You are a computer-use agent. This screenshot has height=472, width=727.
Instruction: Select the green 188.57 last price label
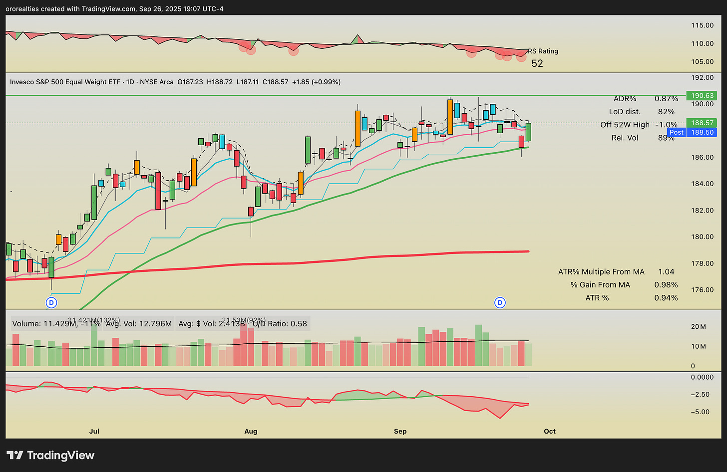coord(703,123)
